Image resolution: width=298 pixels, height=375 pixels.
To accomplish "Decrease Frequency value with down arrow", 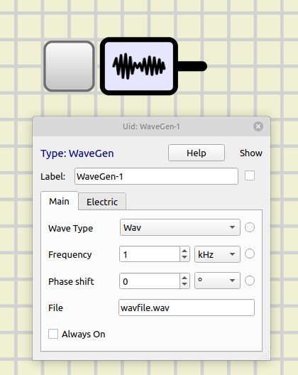I will tap(184, 257).
